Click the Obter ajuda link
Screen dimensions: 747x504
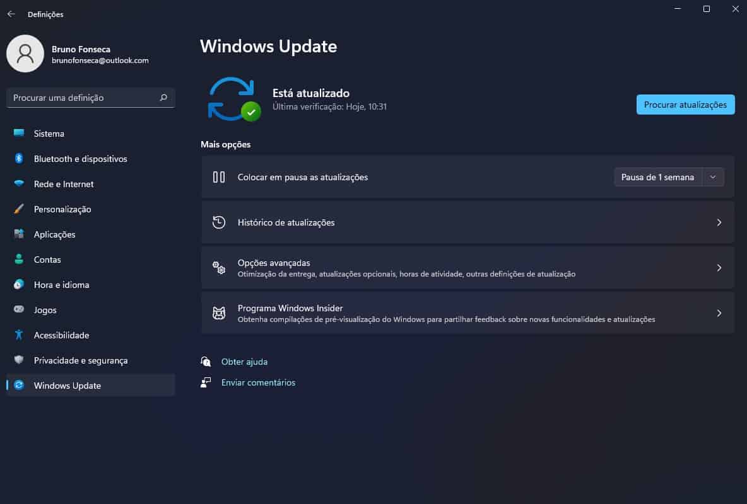(x=244, y=362)
